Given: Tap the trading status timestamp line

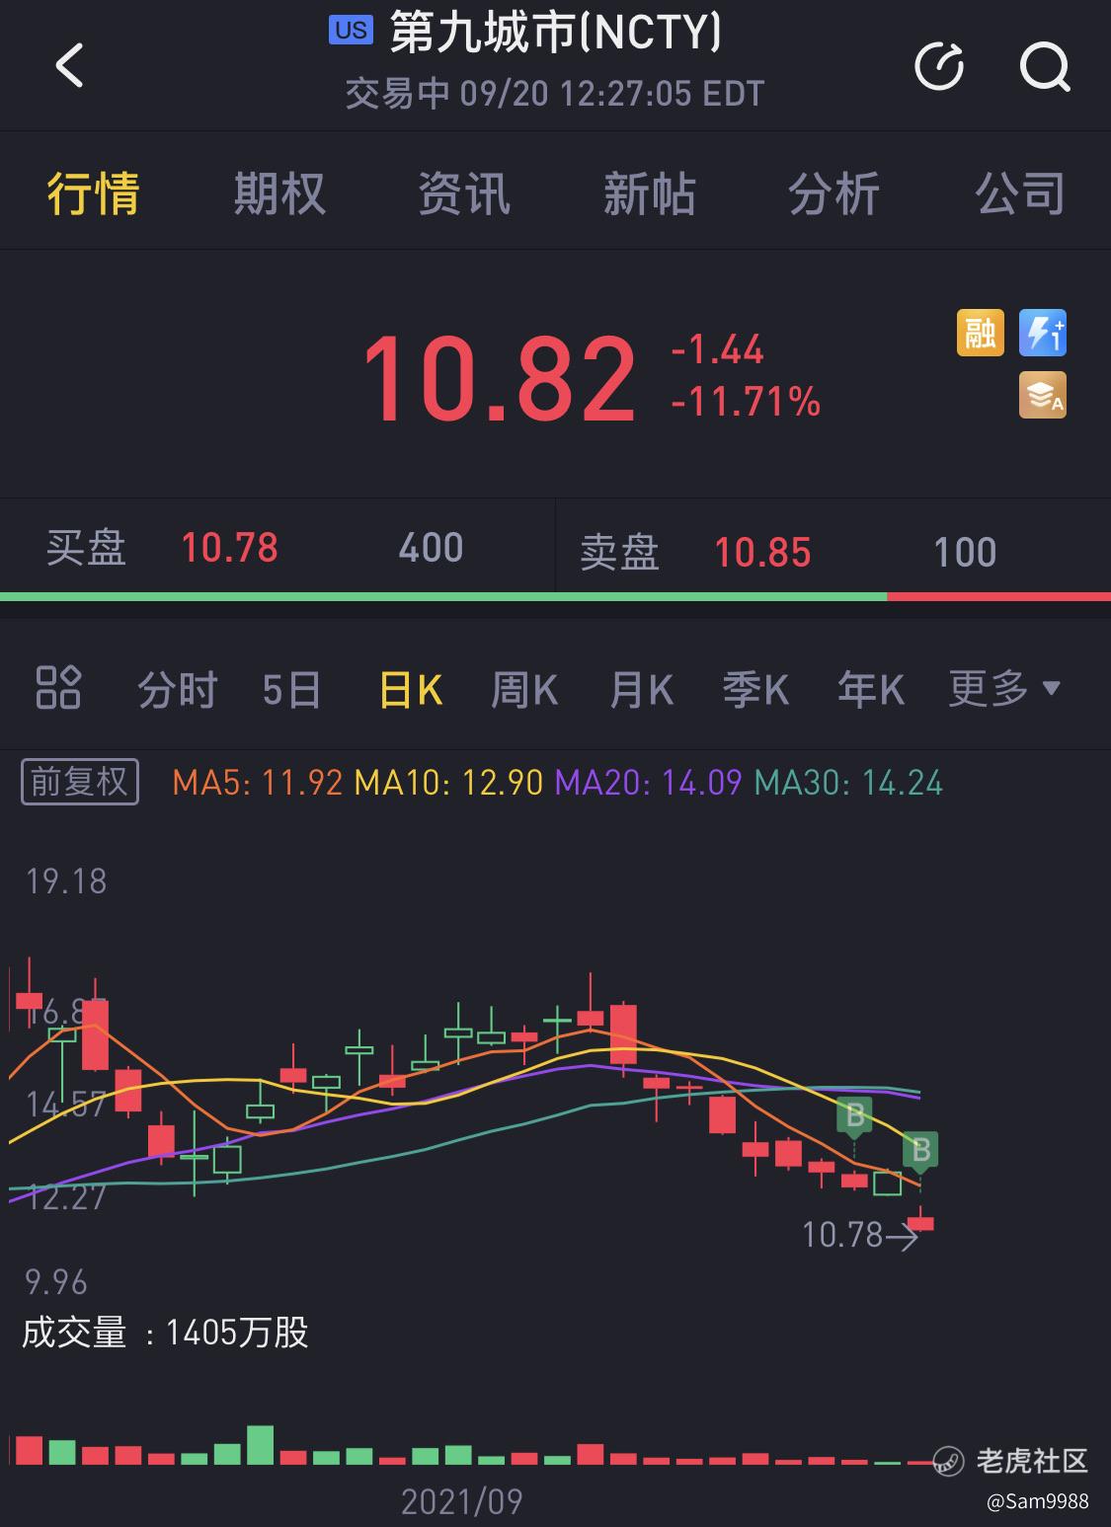Looking at the screenshot, I should pos(555,94).
